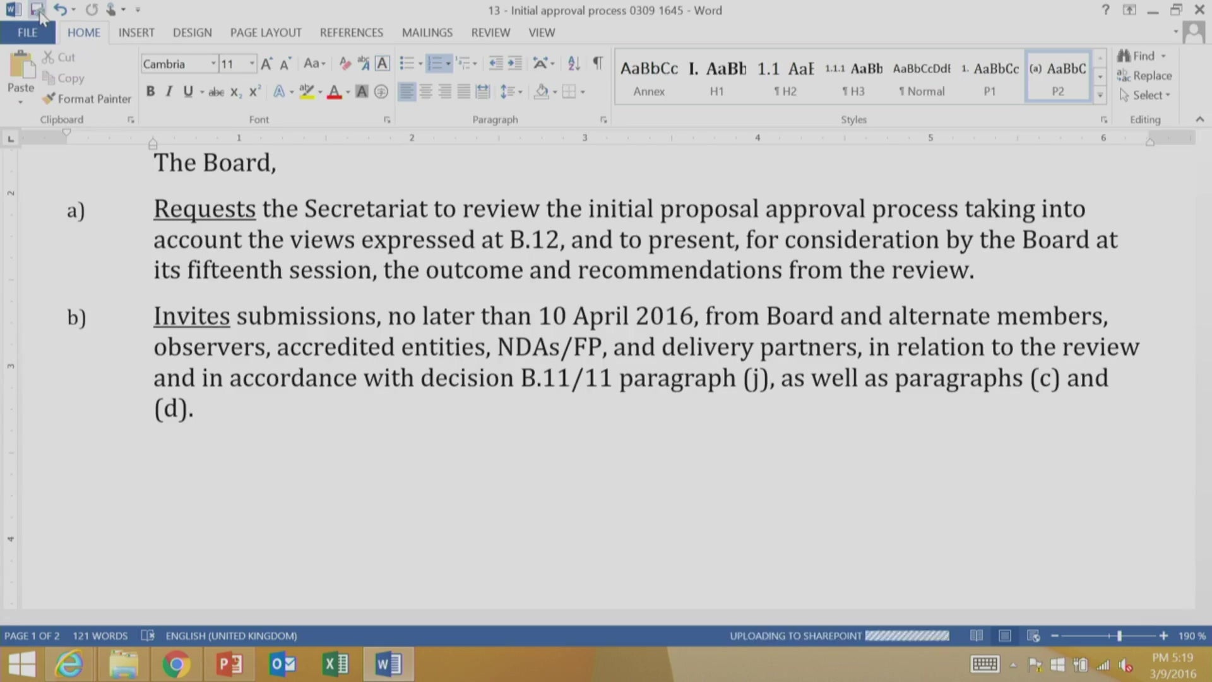Open Excel from the taskbar

click(335, 664)
